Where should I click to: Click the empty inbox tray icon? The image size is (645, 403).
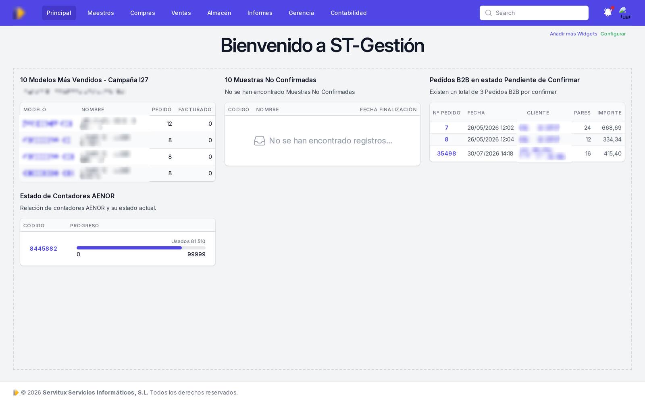point(260,141)
